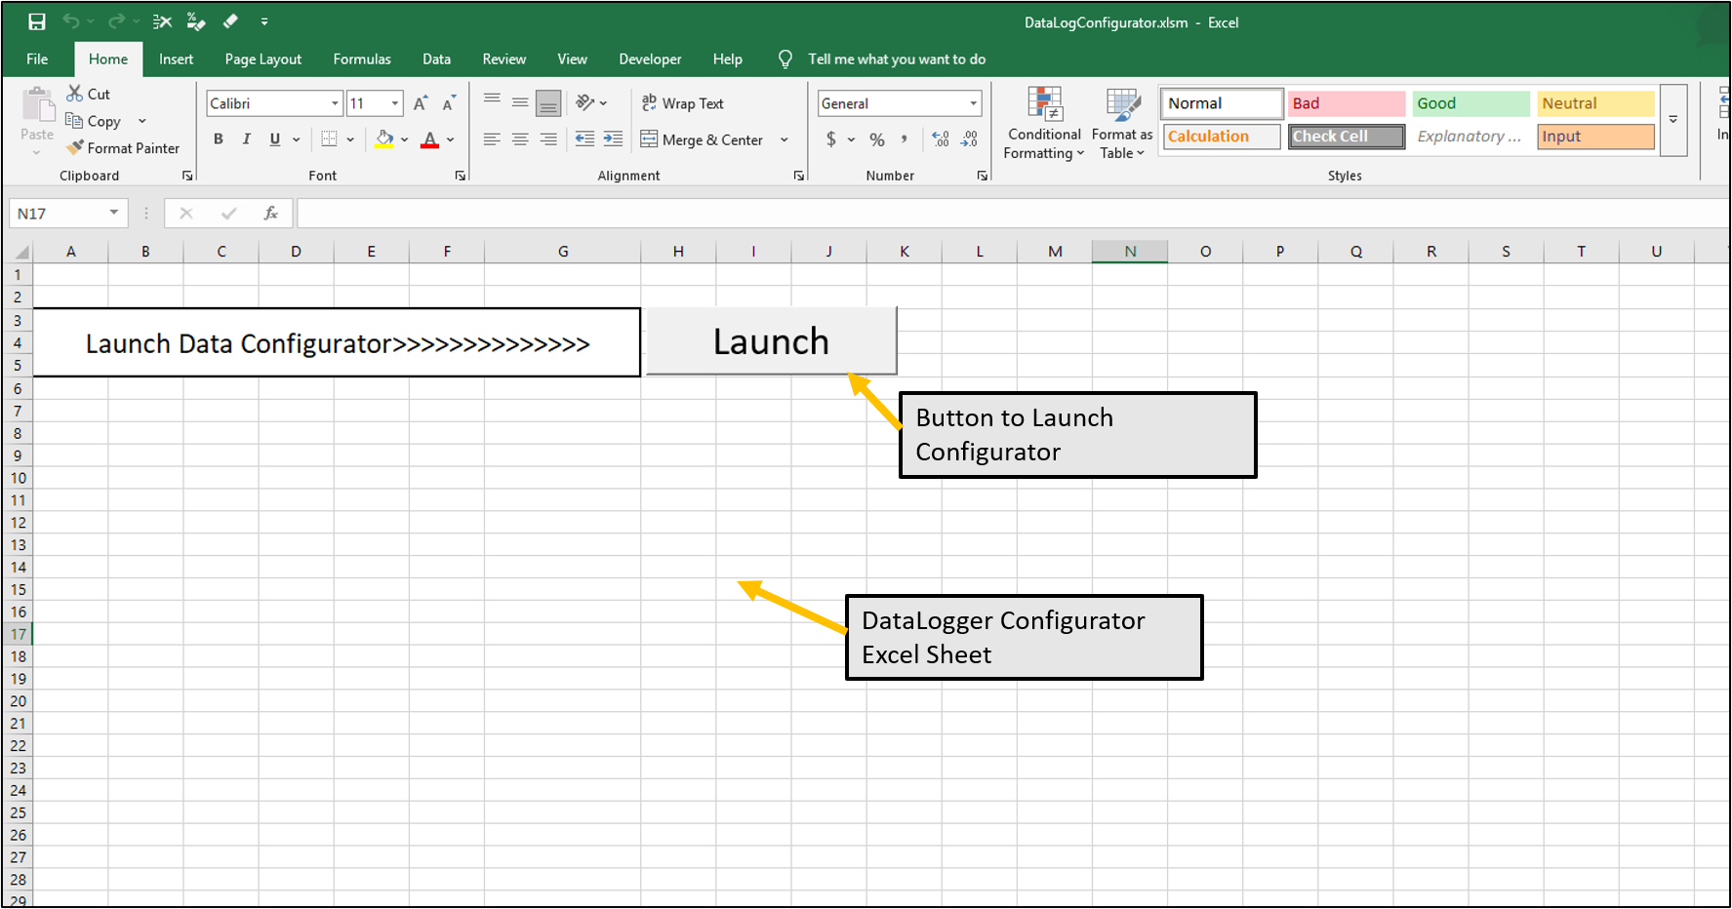The height and width of the screenshot is (909, 1732).
Task: Open the font size dropdown showing 11
Action: [394, 103]
